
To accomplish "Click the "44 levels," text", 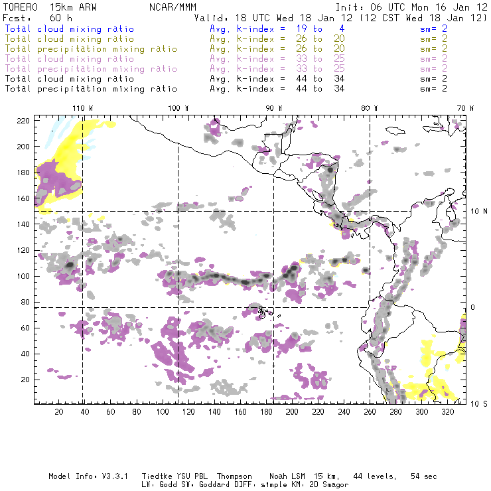I will 375,476.
